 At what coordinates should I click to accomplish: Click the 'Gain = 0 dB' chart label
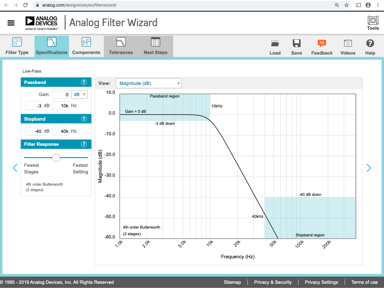[136, 111]
